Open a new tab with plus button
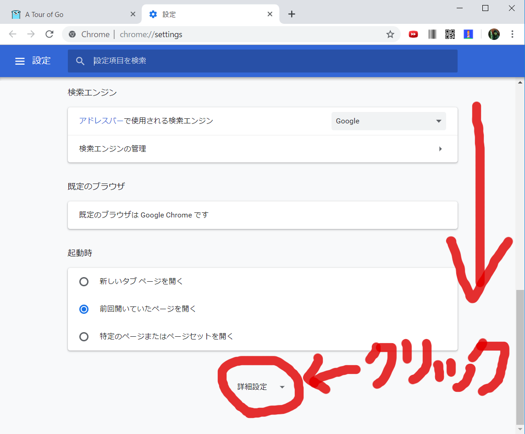This screenshot has width=525, height=434. (292, 14)
